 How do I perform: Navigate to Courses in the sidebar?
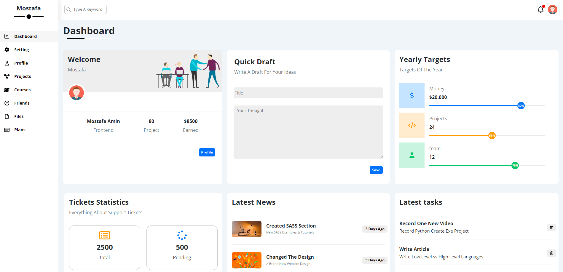pos(29,90)
